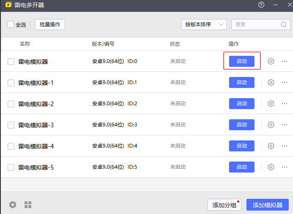
Task: Open more options for 雷电模拟器-4
Action: click(285, 146)
